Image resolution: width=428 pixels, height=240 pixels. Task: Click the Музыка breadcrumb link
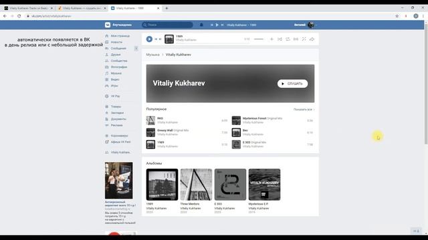pos(152,55)
